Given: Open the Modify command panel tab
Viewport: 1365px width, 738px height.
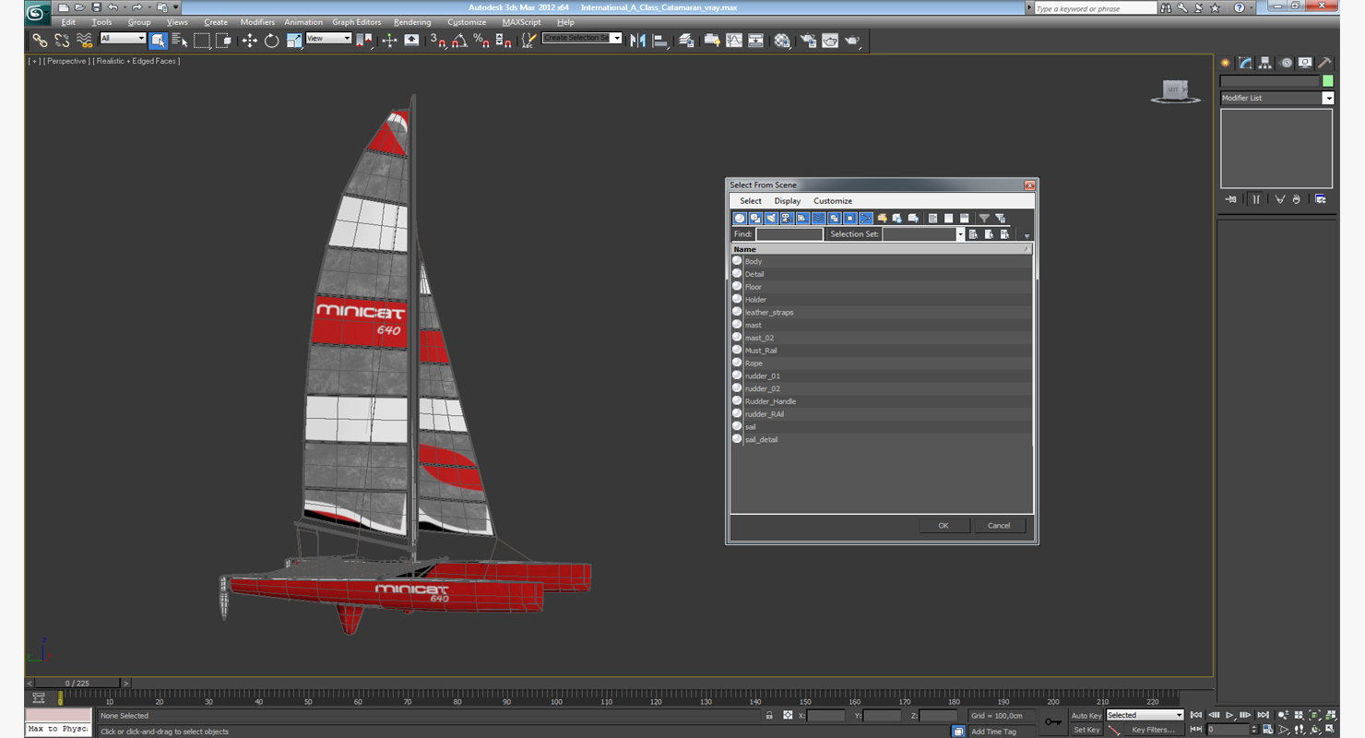Looking at the screenshot, I should coord(1245,63).
